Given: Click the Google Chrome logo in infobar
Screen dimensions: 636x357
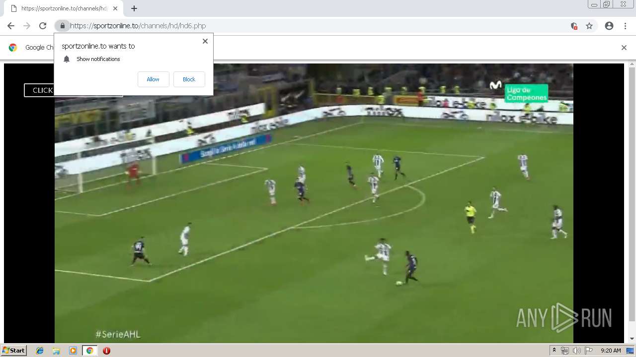Looking at the screenshot, I should coord(13,48).
